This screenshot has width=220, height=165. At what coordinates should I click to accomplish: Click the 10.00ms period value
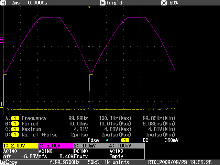(78, 124)
